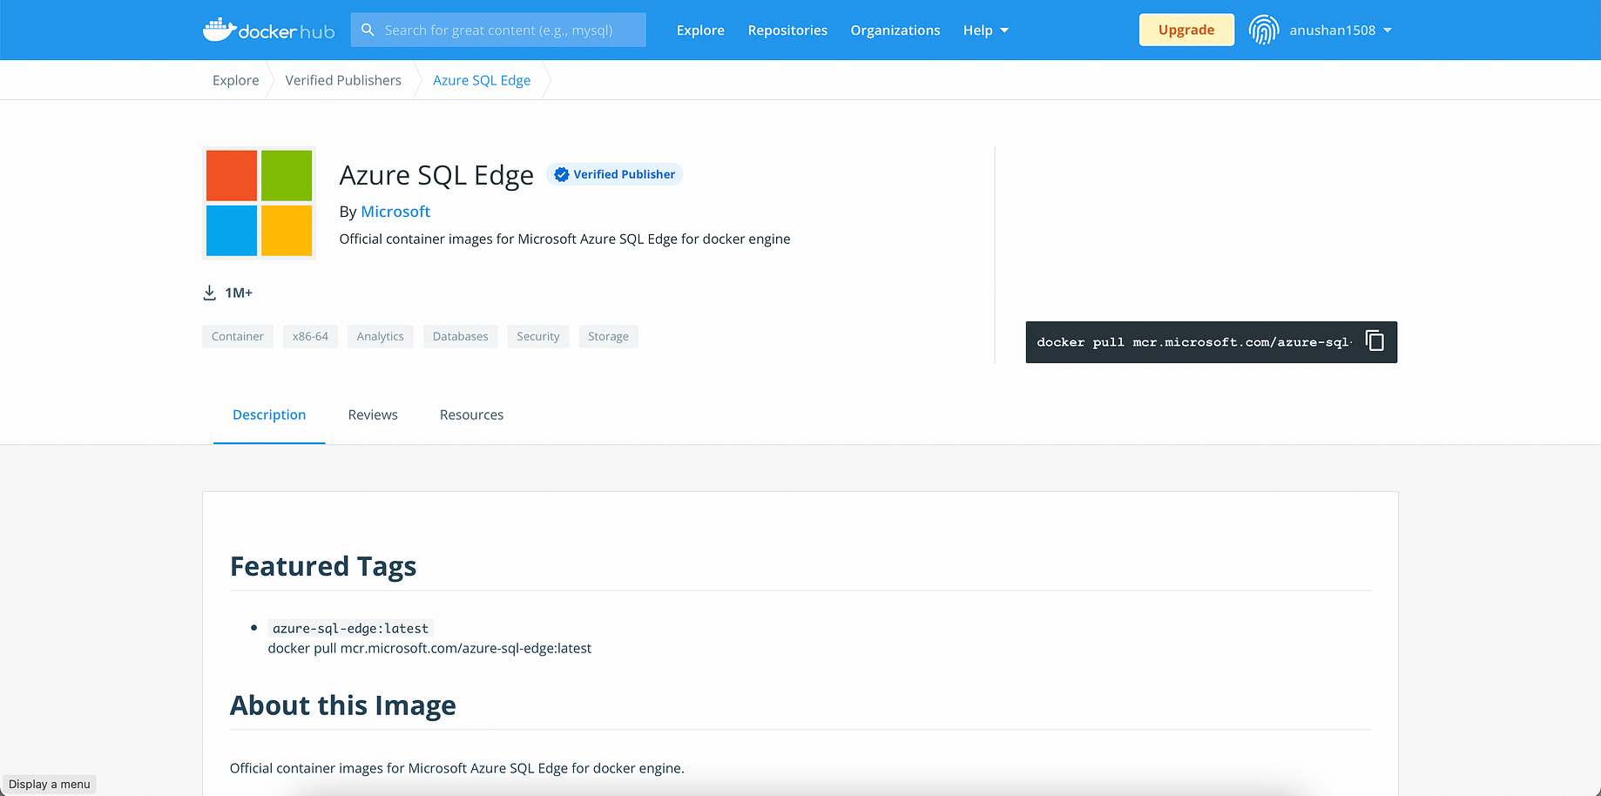Viewport: 1601px width, 796px height.
Task: Open the fingerprint user avatar
Action: pos(1263,30)
